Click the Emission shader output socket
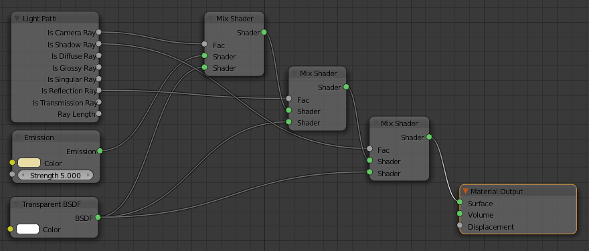The image size is (589, 251). 100,151
